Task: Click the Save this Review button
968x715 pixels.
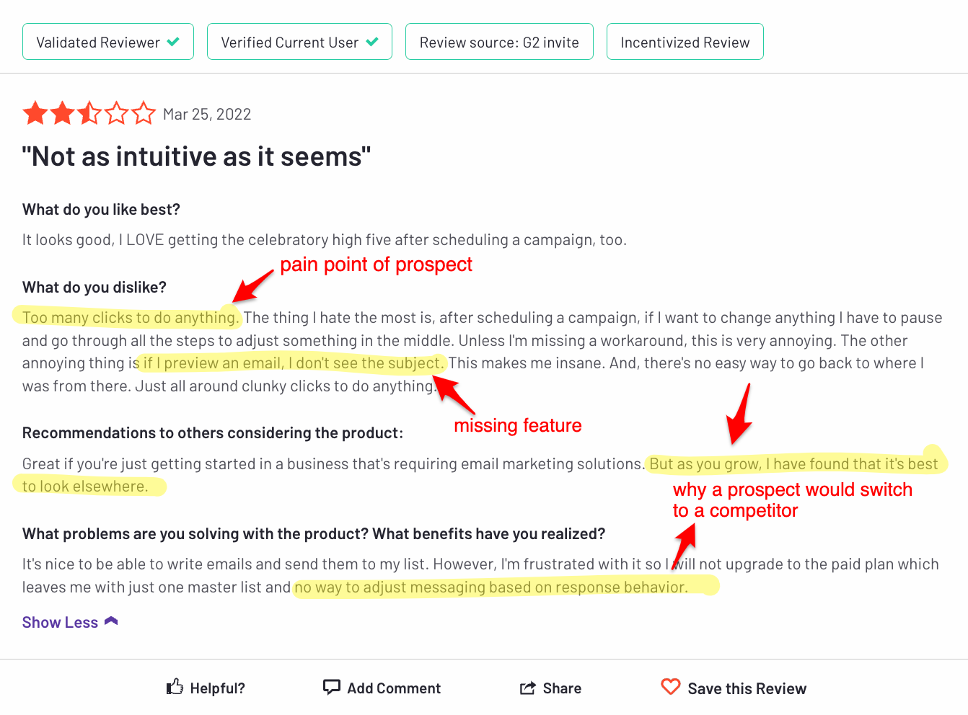Action: pos(734,688)
